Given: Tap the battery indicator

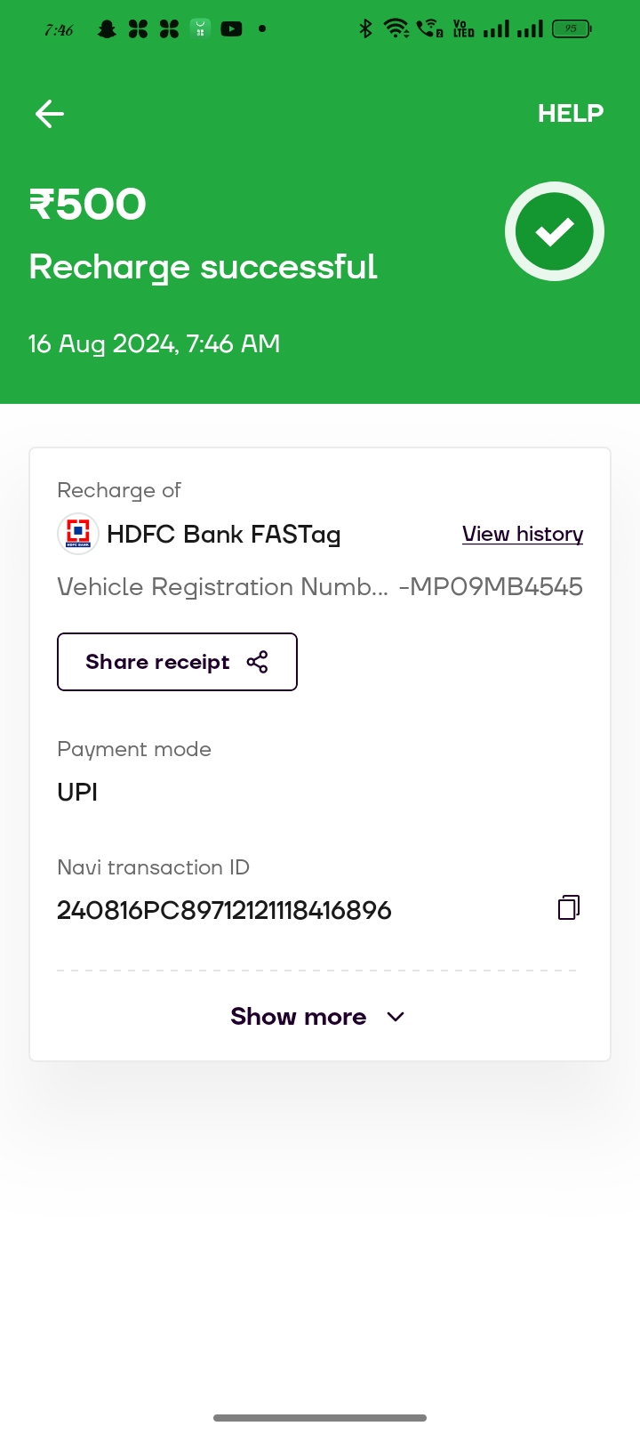Looking at the screenshot, I should 571,29.
